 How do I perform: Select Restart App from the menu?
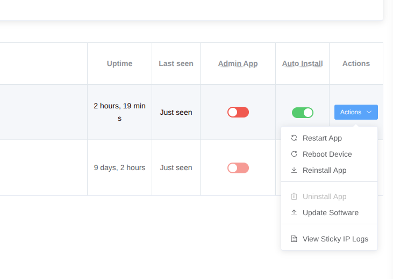(322, 138)
